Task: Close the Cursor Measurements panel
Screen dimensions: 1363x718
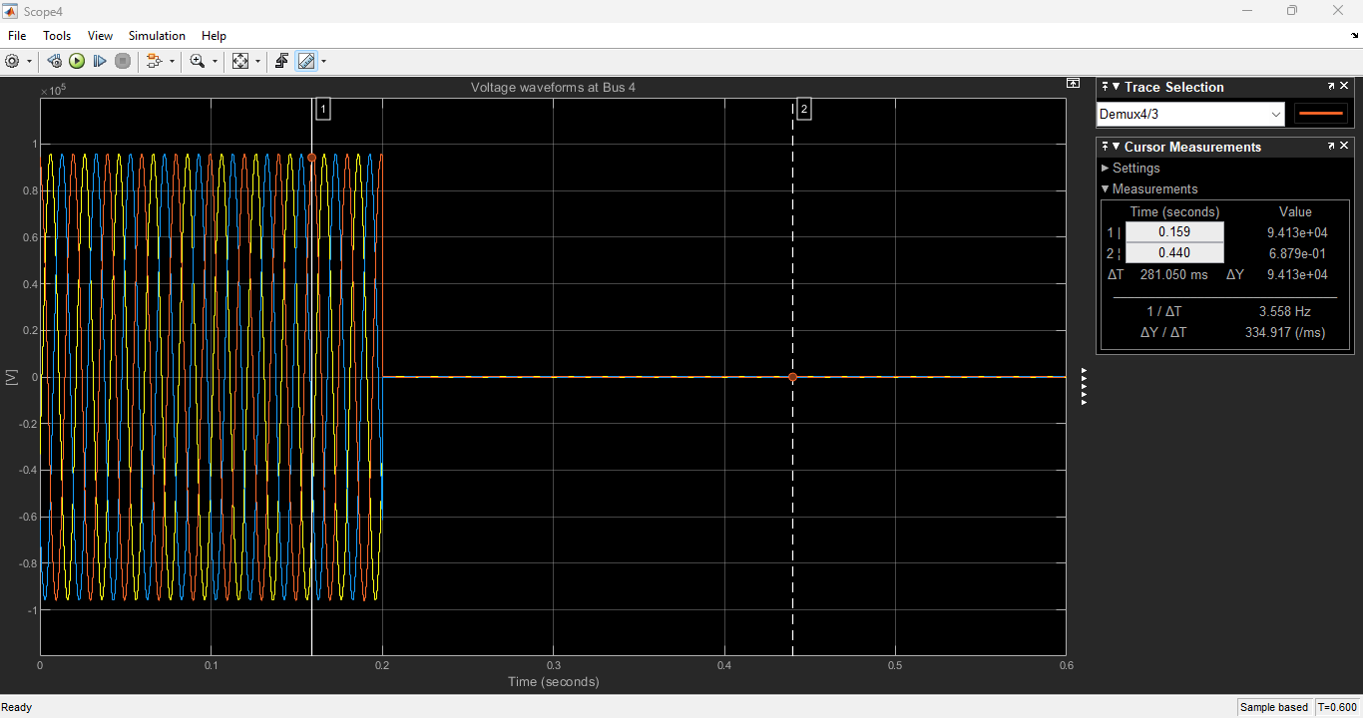Action: coord(1344,146)
